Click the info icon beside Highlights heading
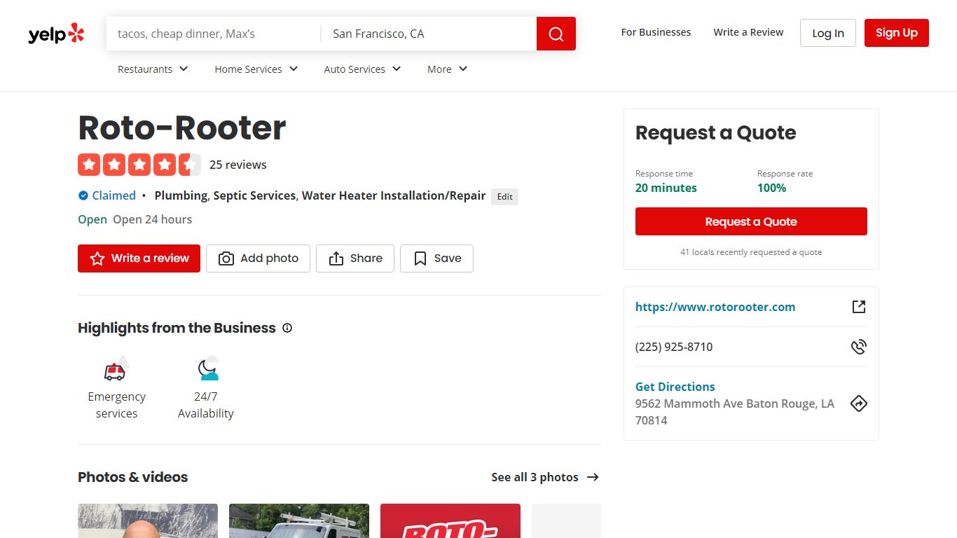The width and height of the screenshot is (957, 538). click(287, 328)
